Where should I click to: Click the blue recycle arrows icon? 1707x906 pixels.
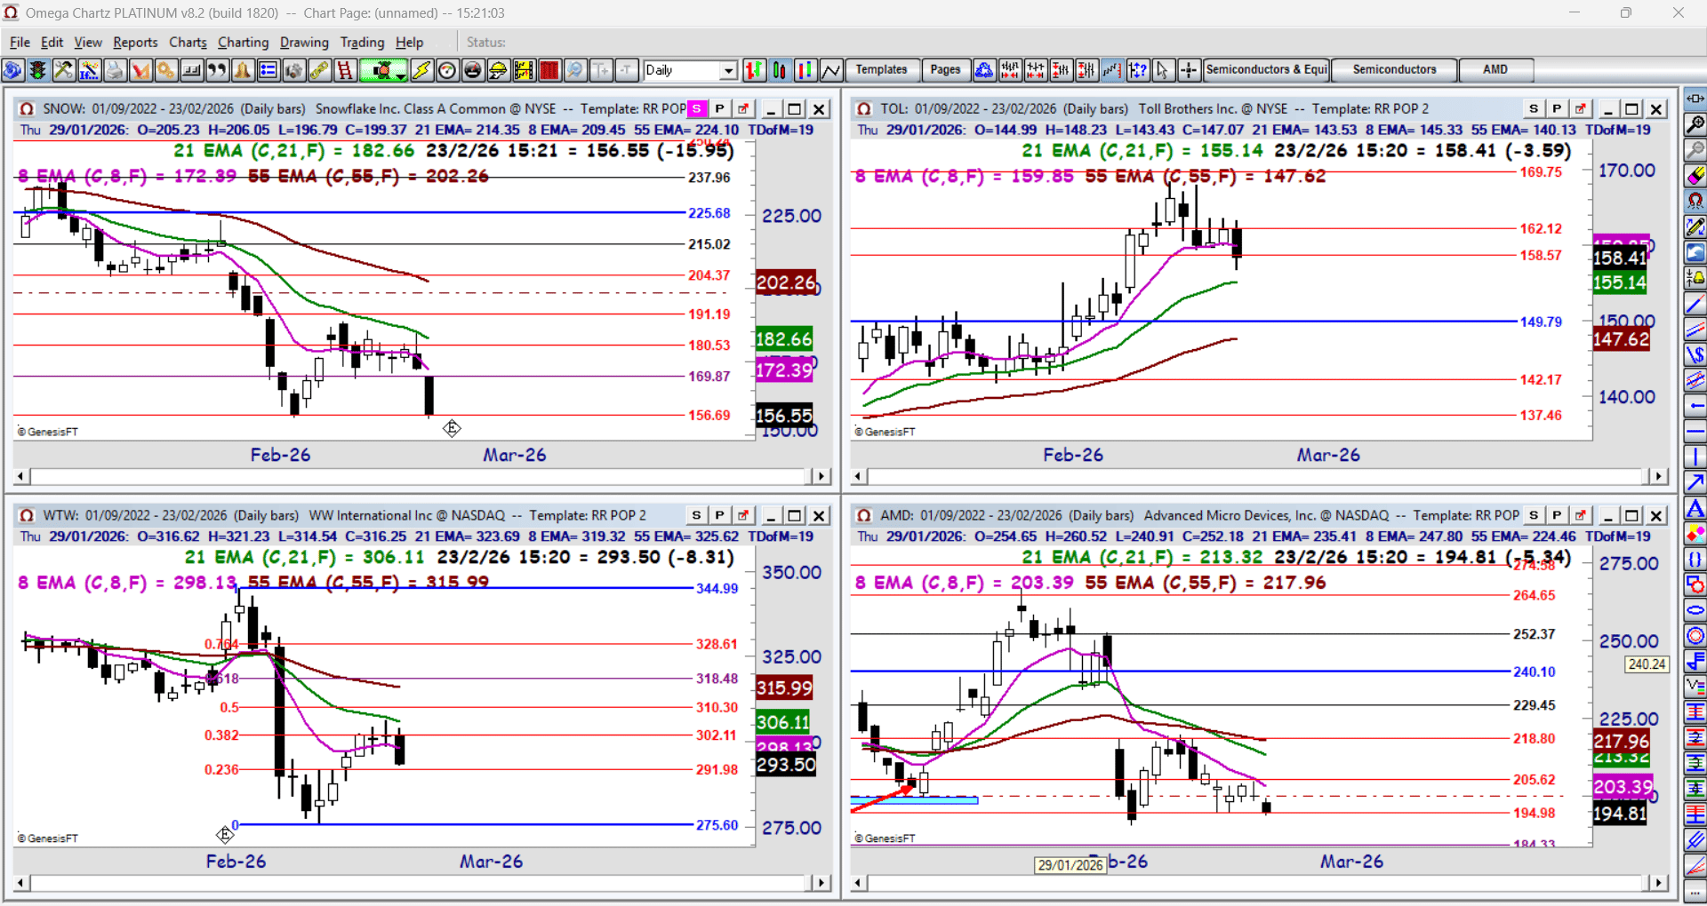click(x=984, y=70)
